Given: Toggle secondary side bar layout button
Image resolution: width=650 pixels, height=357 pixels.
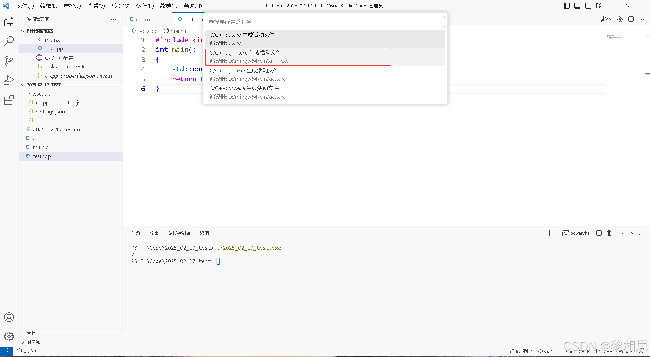Looking at the screenshot, I should [x=588, y=6].
